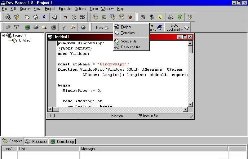Click the '{$MODE DELPHI}' comment line
Viewport: 248px width, 159px height.
pyautogui.click(x=75, y=48)
